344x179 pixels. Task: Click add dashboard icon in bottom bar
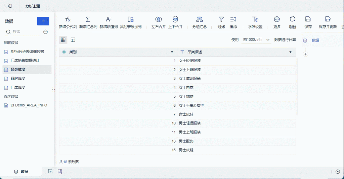[x=60, y=172]
